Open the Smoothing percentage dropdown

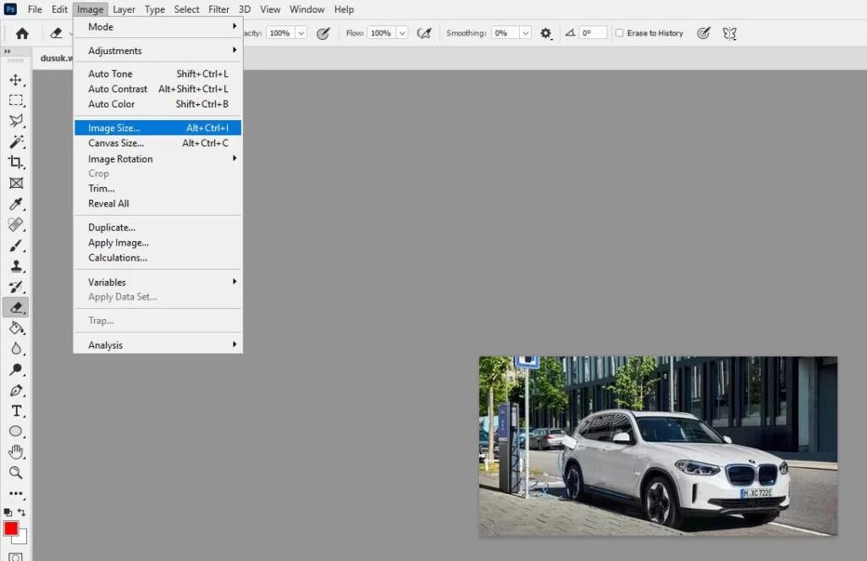[x=525, y=33]
